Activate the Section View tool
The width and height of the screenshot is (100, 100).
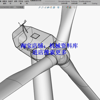coord(48,7)
